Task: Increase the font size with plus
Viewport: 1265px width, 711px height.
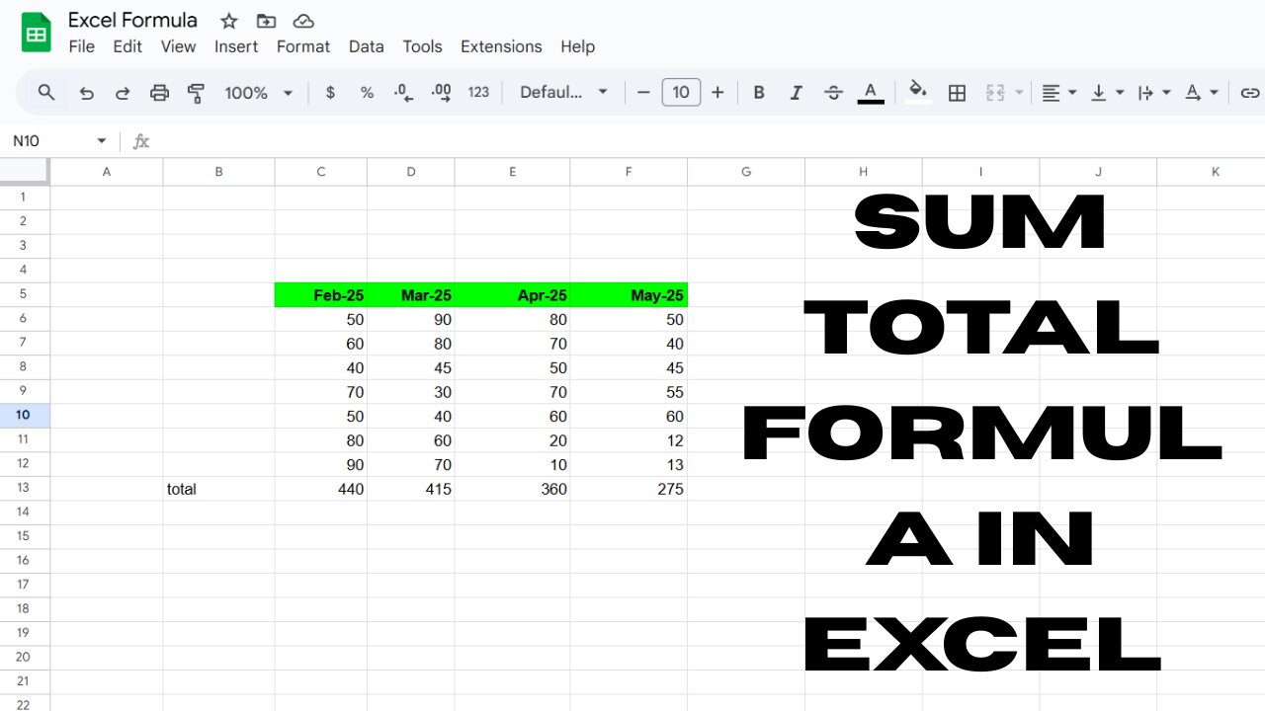Action: click(717, 92)
